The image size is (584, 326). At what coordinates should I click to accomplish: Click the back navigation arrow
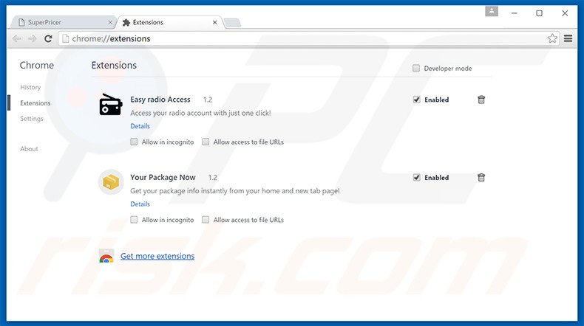(x=17, y=38)
